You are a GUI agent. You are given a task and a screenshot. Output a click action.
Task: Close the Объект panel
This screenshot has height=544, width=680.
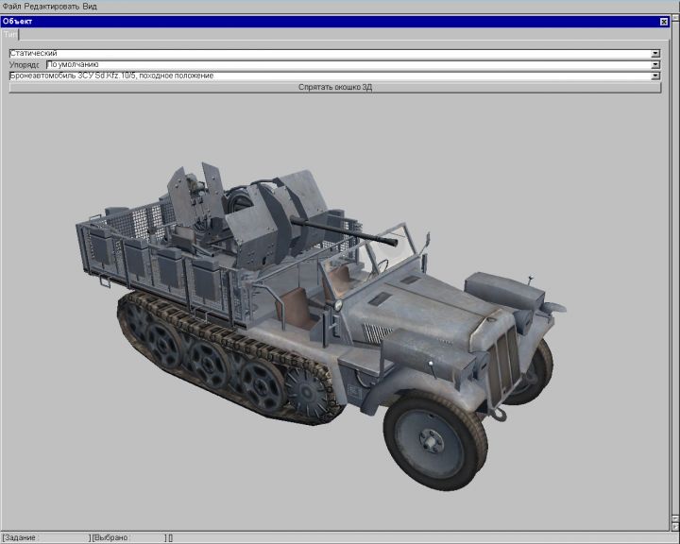pyautogui.click(x=664, y=21)
